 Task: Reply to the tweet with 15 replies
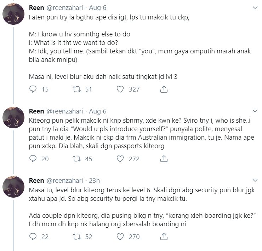click(x=33, y=89)
